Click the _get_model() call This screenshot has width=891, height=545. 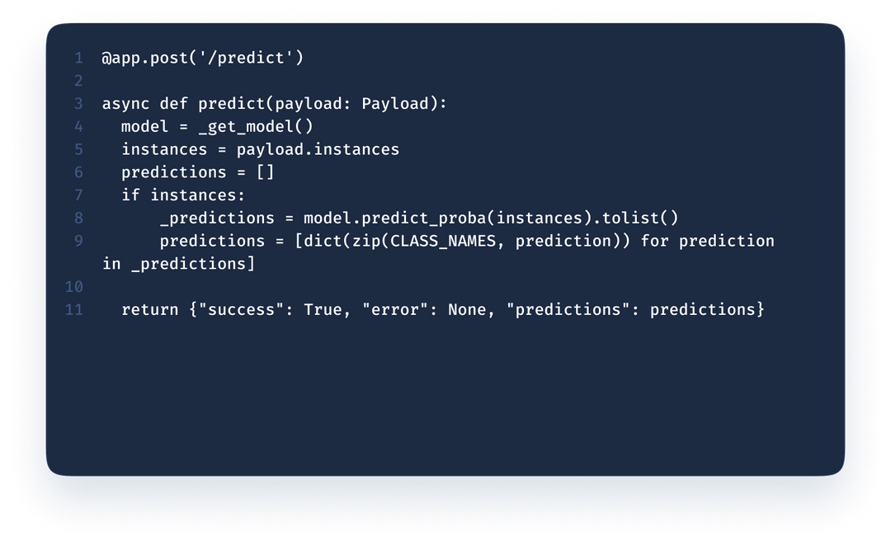click(x=256, y=126)
